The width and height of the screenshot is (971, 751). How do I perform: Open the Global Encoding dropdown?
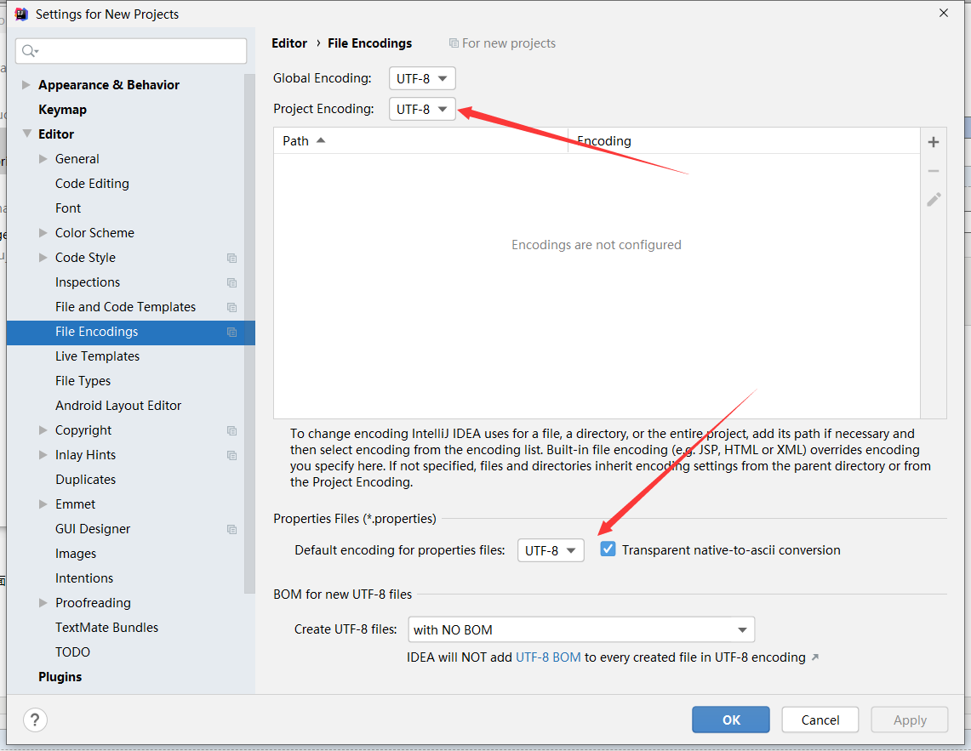click(x=422, y=78)
